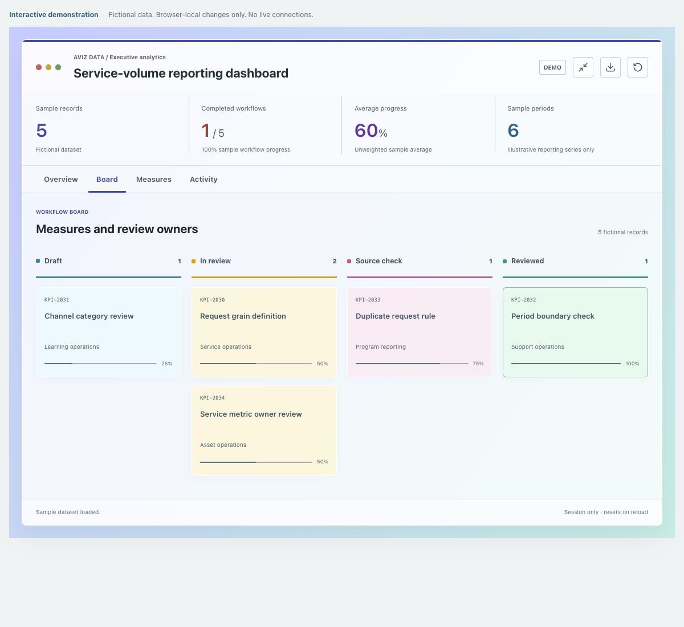This screenshot has height=627, width=684.
Task: Click the download export icon
Action: click(610, 67)
